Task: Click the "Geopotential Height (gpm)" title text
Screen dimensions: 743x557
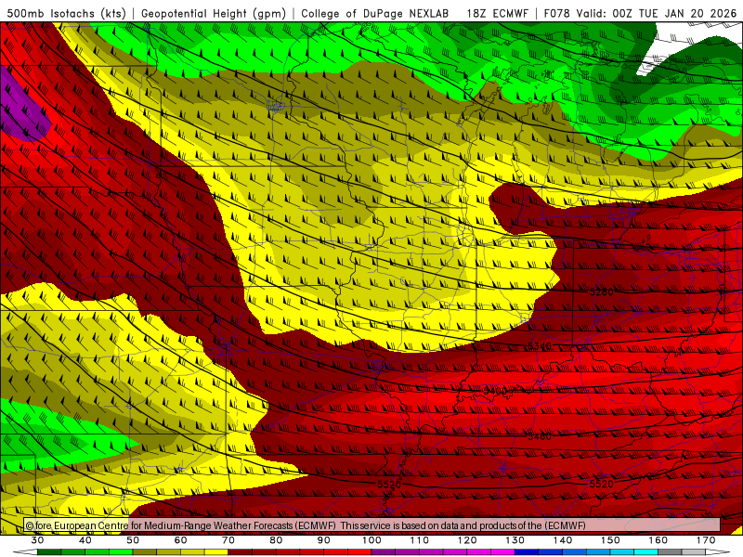Action: pos(214,14)
